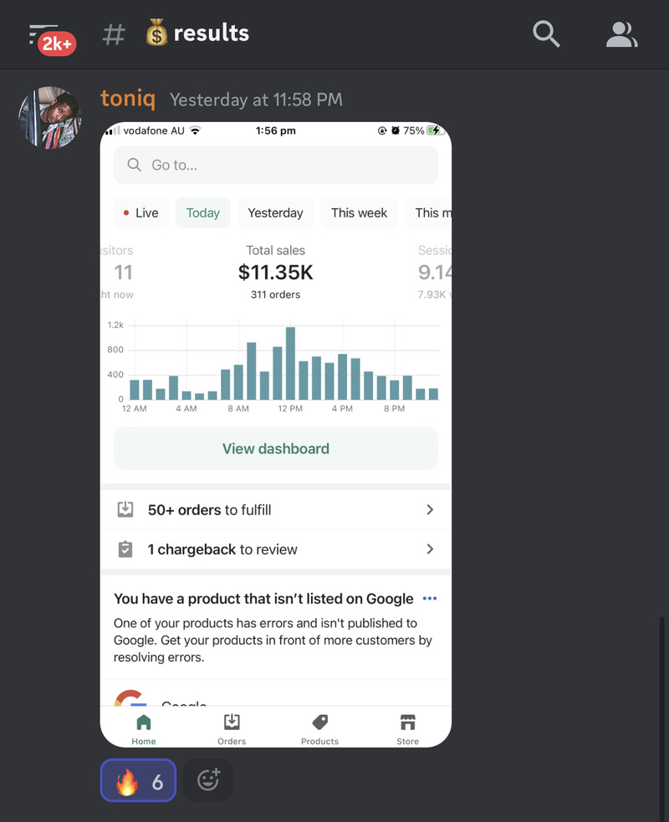Toggle the fire reaction with 6 votes
The width and height of the screenshot is (669, 822).
pos(139,780)
